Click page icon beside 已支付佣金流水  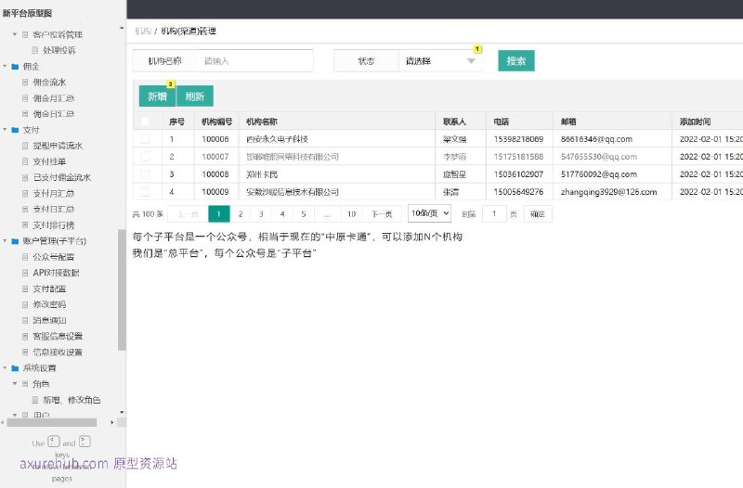coord(25,177)
